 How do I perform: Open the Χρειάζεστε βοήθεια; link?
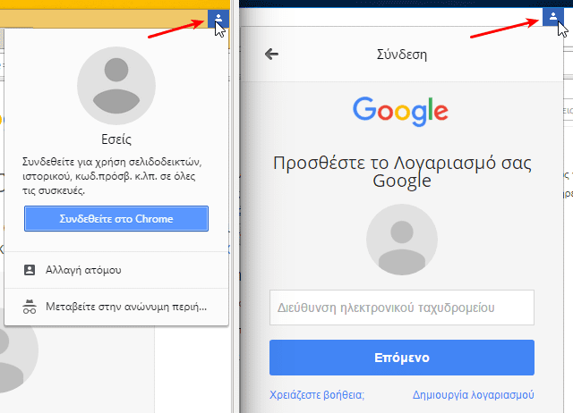point(317,395)
